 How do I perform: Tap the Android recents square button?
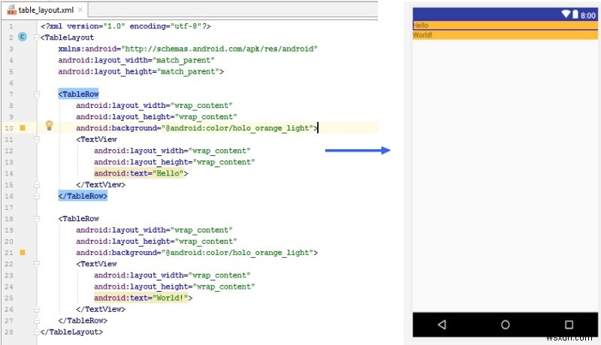click(x=568, y=324)
